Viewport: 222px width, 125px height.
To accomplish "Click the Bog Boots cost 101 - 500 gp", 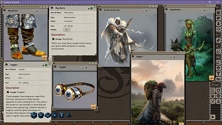I will point(68,26).
